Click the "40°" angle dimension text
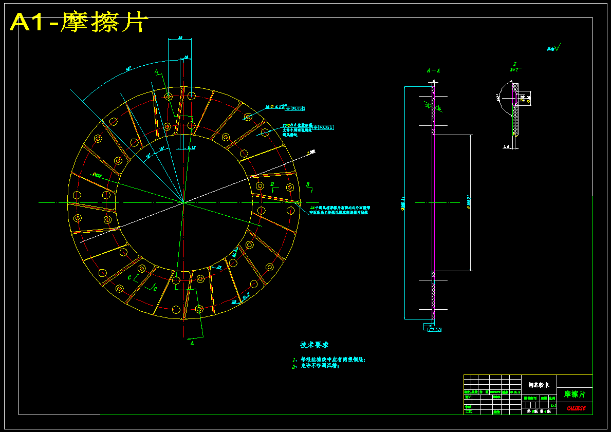This screenshot has height=432, width=611. [128, 69]
